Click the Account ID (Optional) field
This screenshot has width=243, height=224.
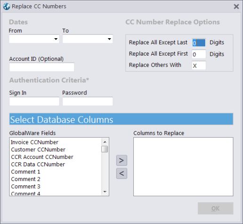point(42,67)
